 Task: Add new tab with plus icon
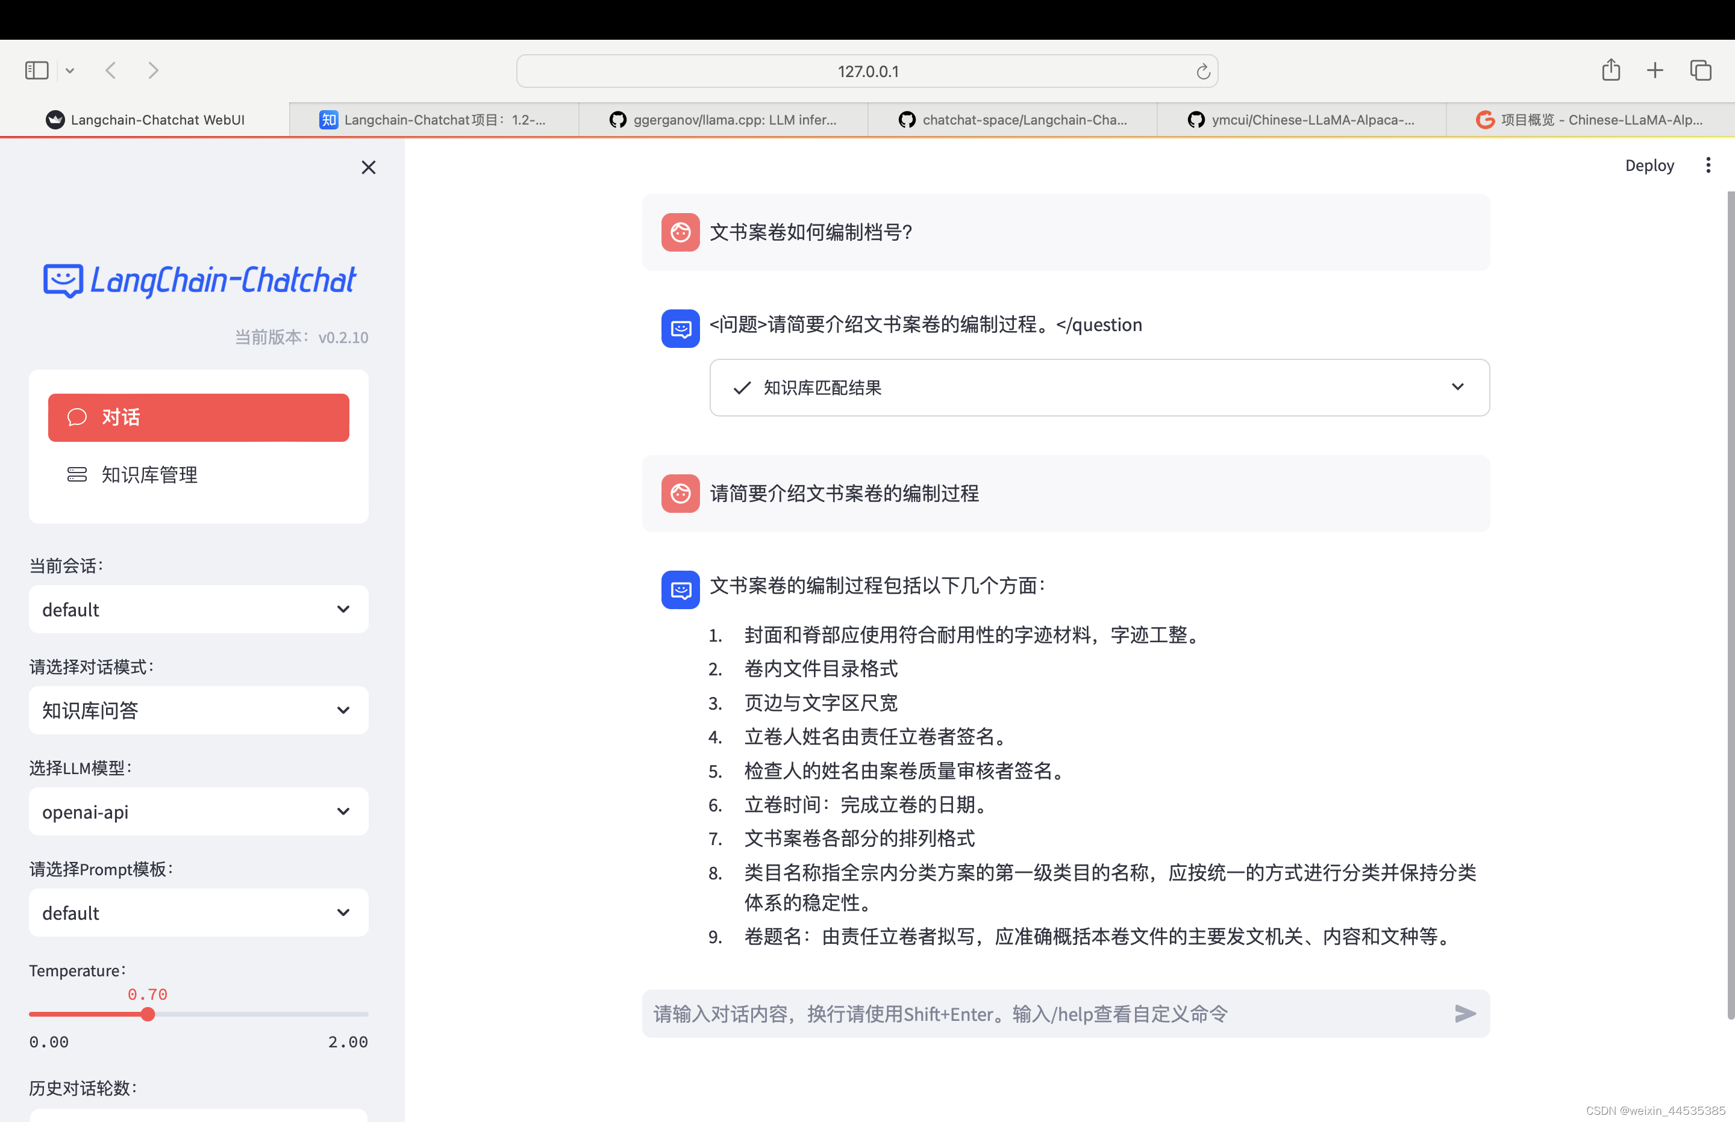pyautogui.click(x=1655, y=70)
